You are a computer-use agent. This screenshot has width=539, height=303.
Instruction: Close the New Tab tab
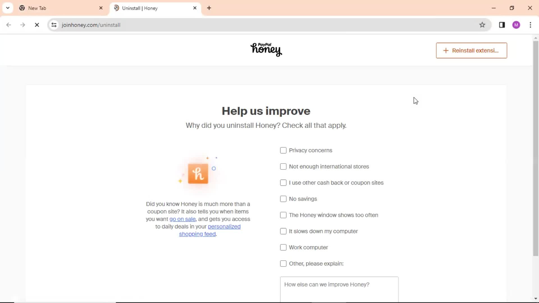point(101,8)
